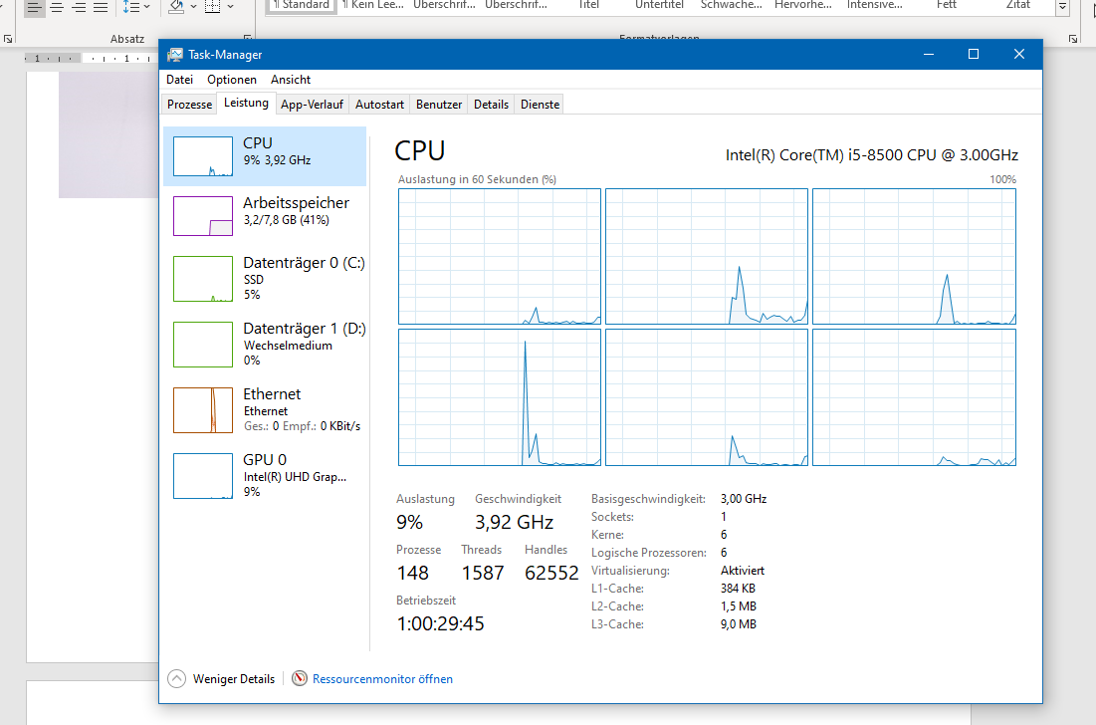Click the Word horizontal ruler
The height and width of the screenshot is (725, 1096).
pos(91,58)
